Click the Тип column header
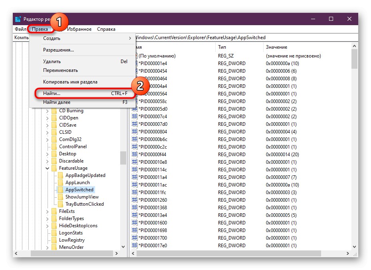Screen dimensions: 371x270 (239, 47)
